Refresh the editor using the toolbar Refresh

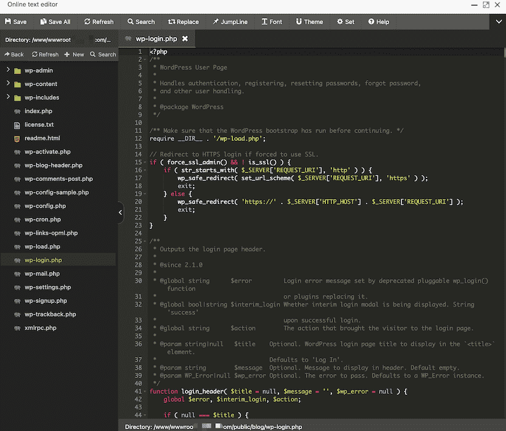(99, 22)
